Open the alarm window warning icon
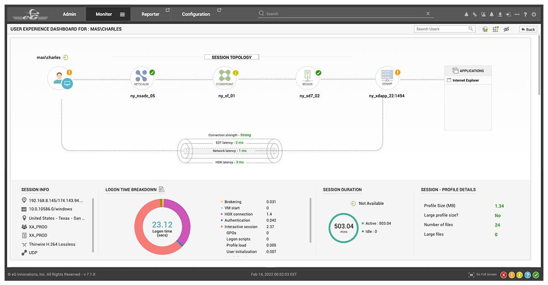This screenshot has height=285, width=548. 483,14
